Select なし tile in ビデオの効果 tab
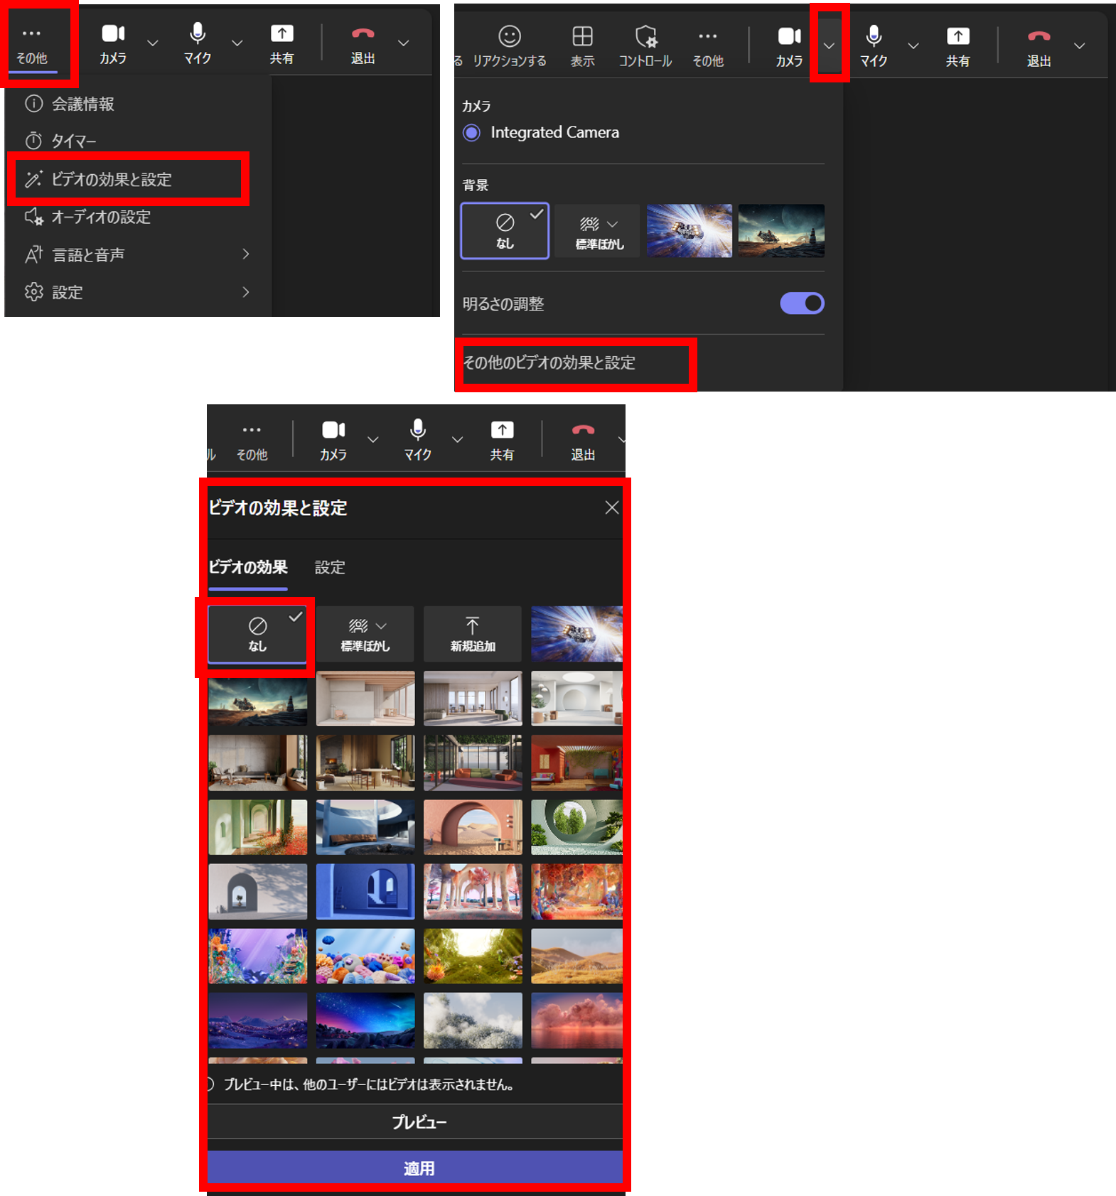Image resolution: width=1116 pixels, height=1196 pixels. 257,635
